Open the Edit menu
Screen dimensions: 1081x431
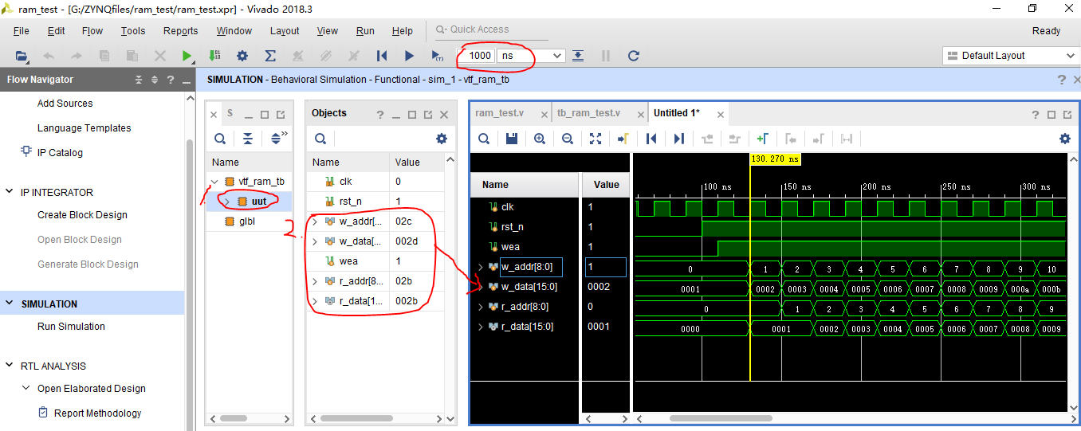pyautogui.click(x=57, y=31)
